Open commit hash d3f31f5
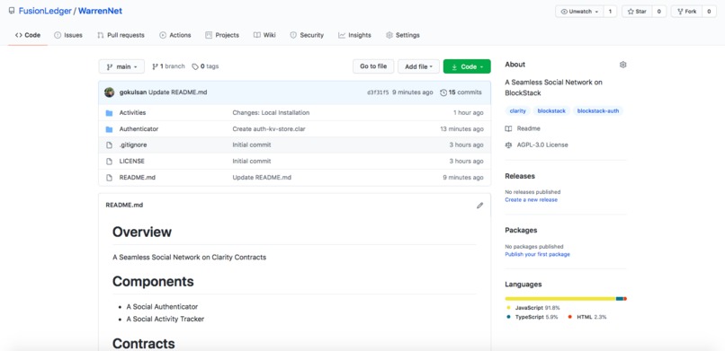The height and width of the screenshot is (351, 725). [x=378, y=92]
